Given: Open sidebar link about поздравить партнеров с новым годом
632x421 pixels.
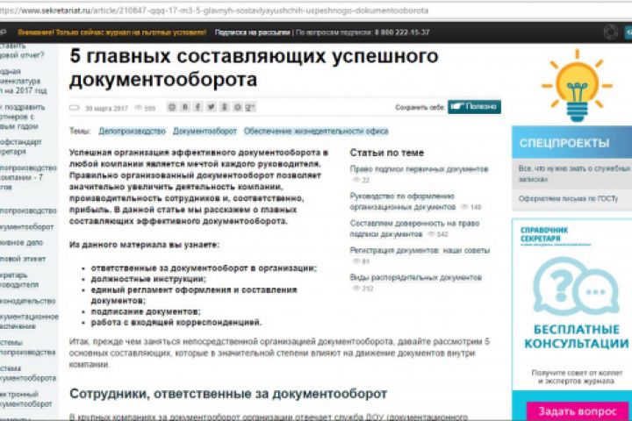Looking at the screenshot, I should [x=22, y=117].
